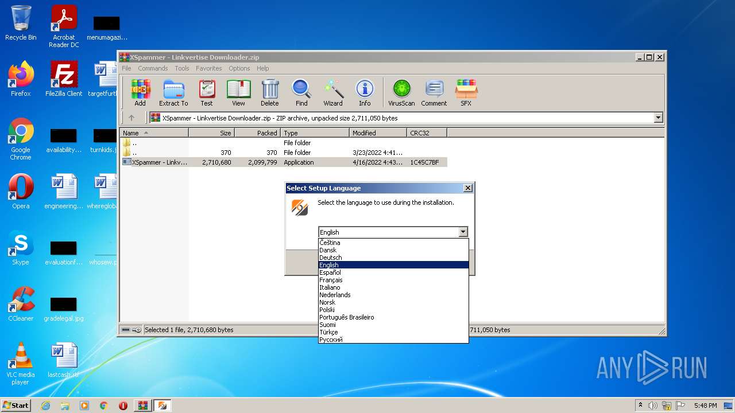Open the Favorites menu

coord(208,68)
